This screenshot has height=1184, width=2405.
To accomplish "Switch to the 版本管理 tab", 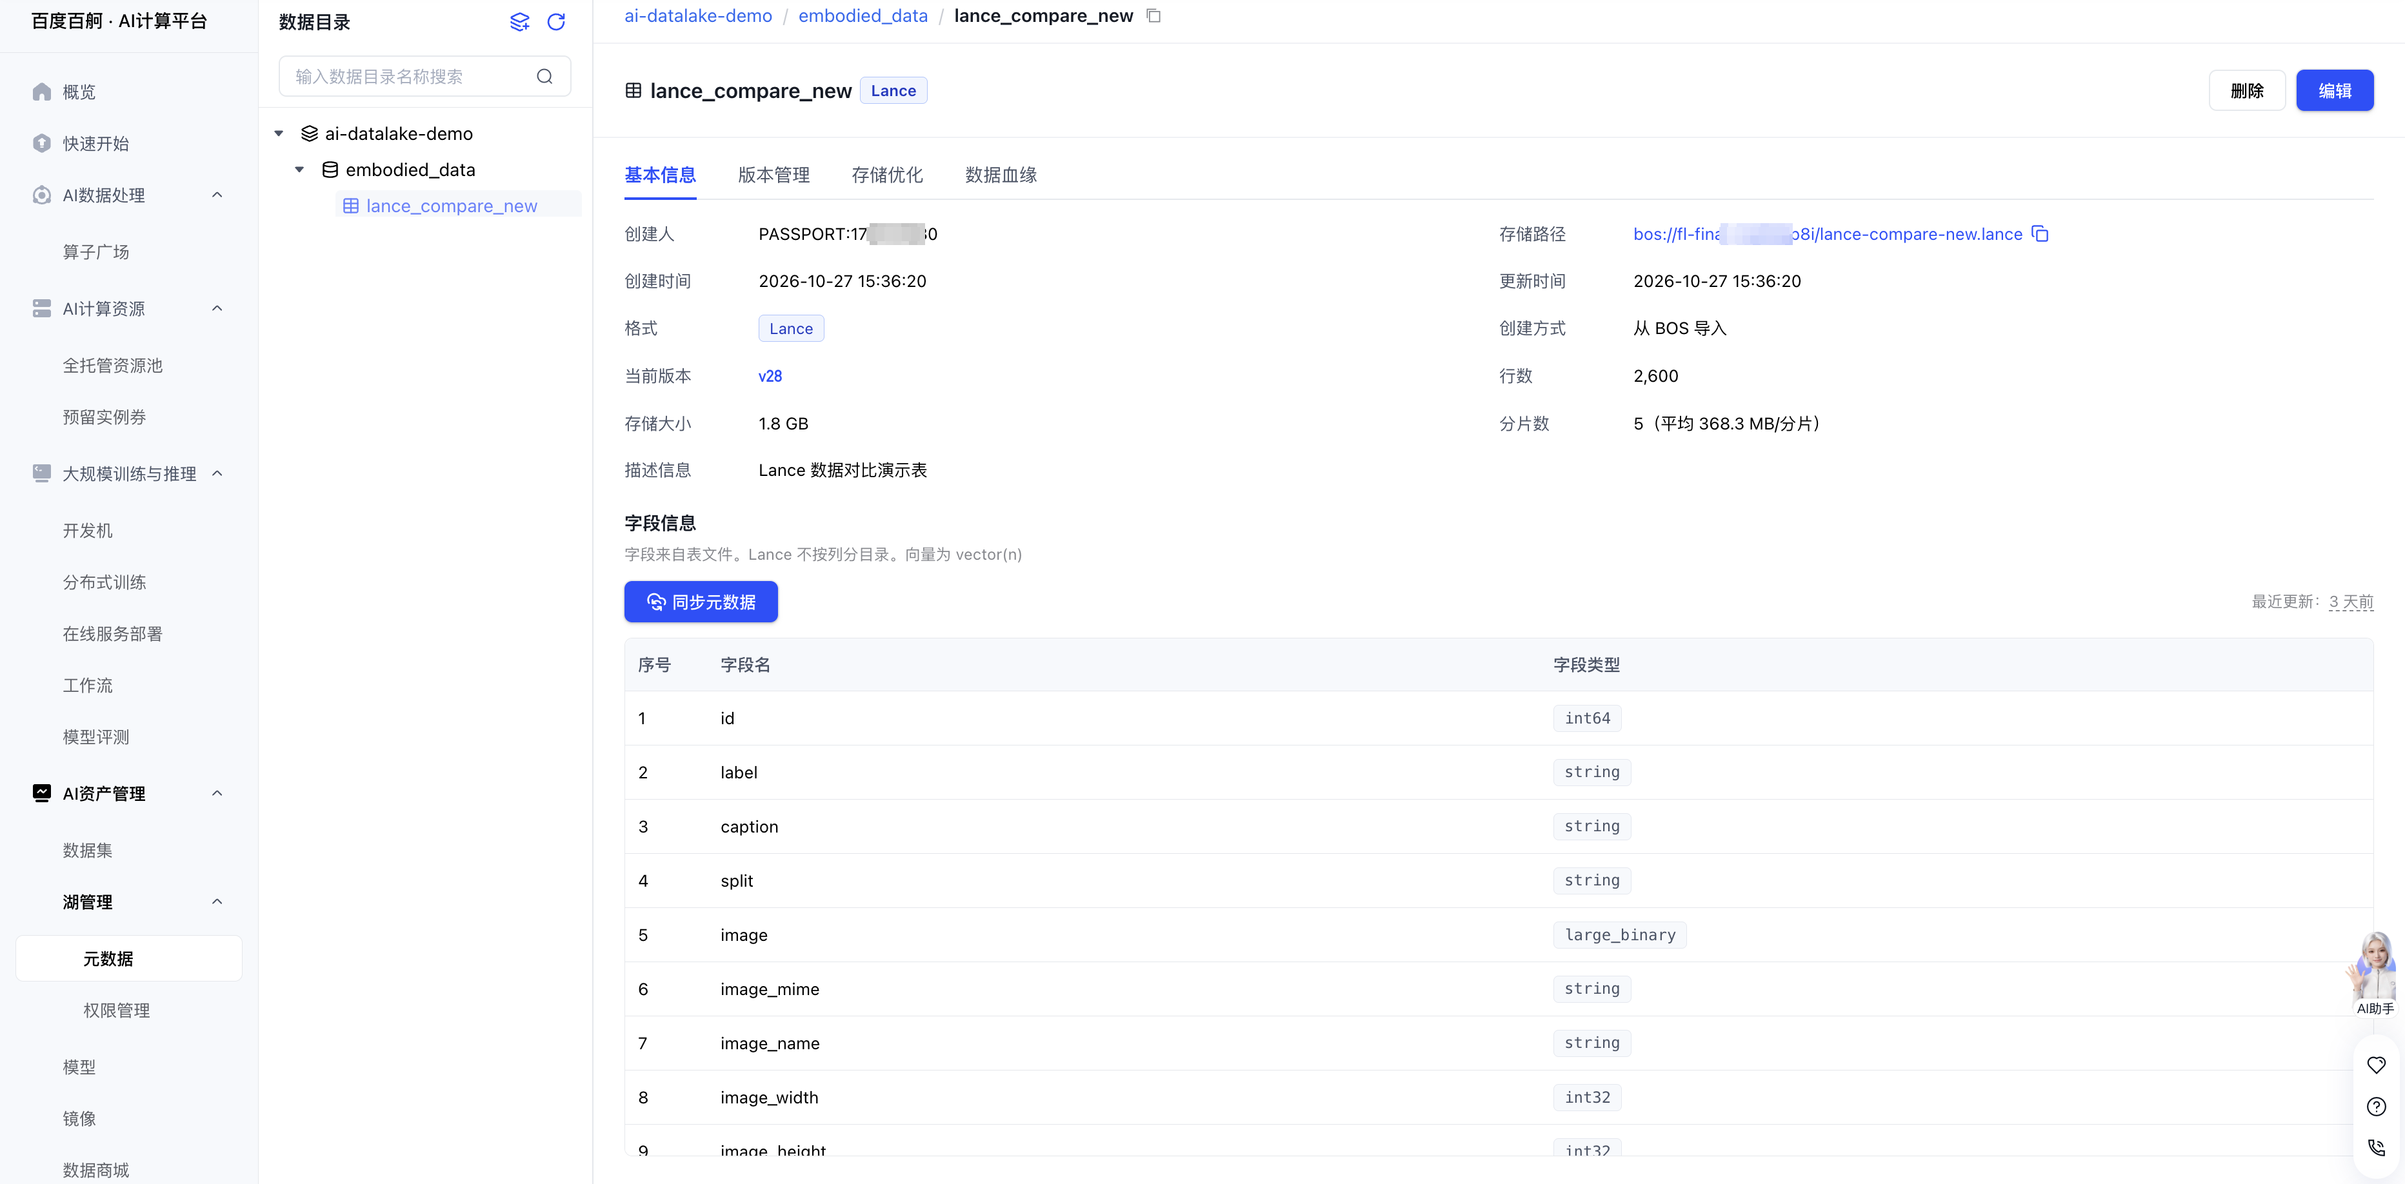I will (x=773, y=175).
